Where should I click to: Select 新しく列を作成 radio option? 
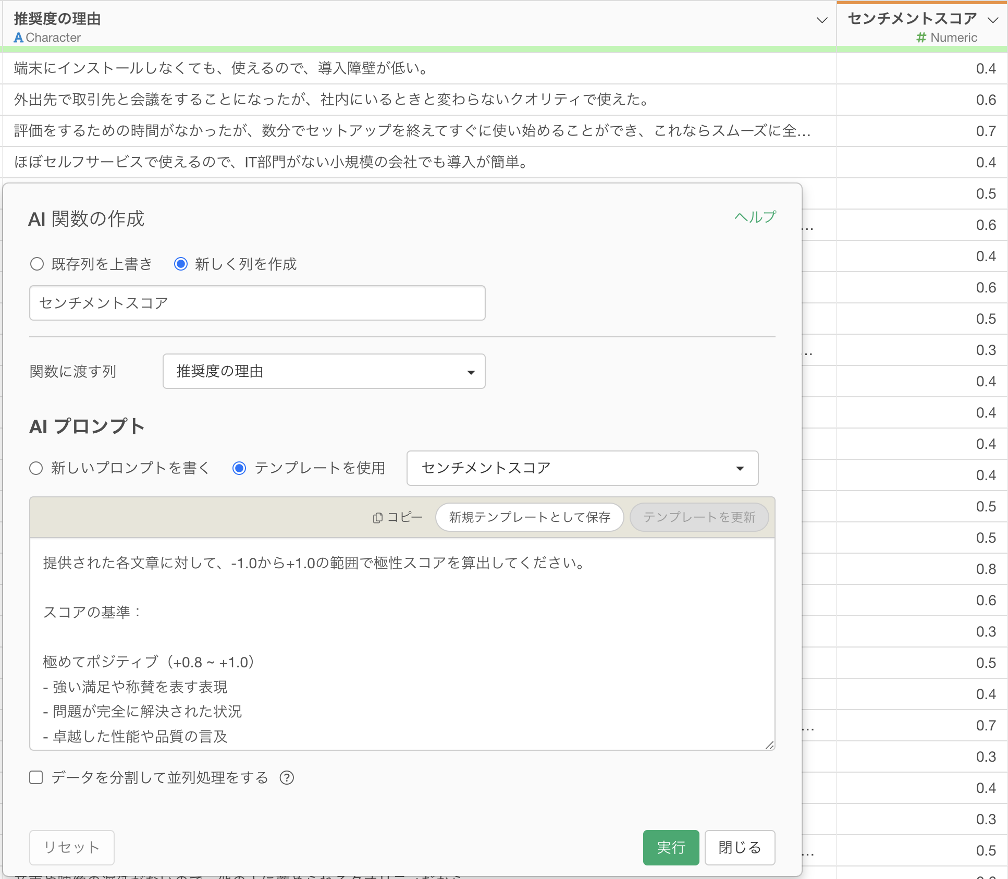click(181, 264)
